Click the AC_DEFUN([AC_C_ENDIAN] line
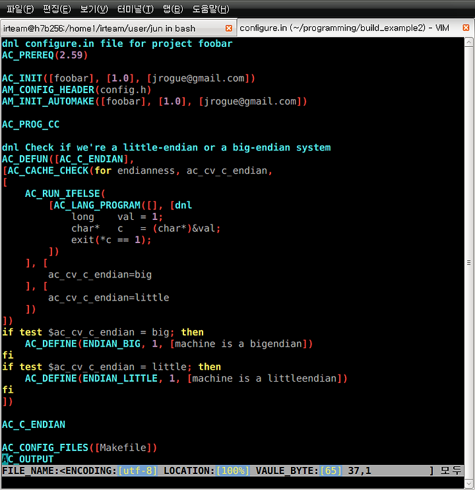 [x=68, y=159]
